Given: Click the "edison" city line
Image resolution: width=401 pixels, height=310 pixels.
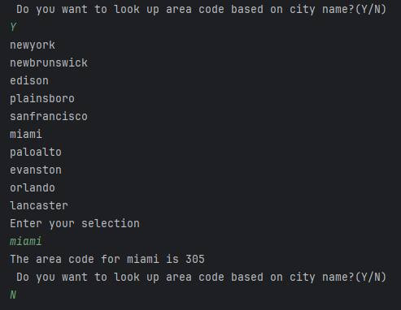Looking at the screenshot, I should [x=29, y=80].
